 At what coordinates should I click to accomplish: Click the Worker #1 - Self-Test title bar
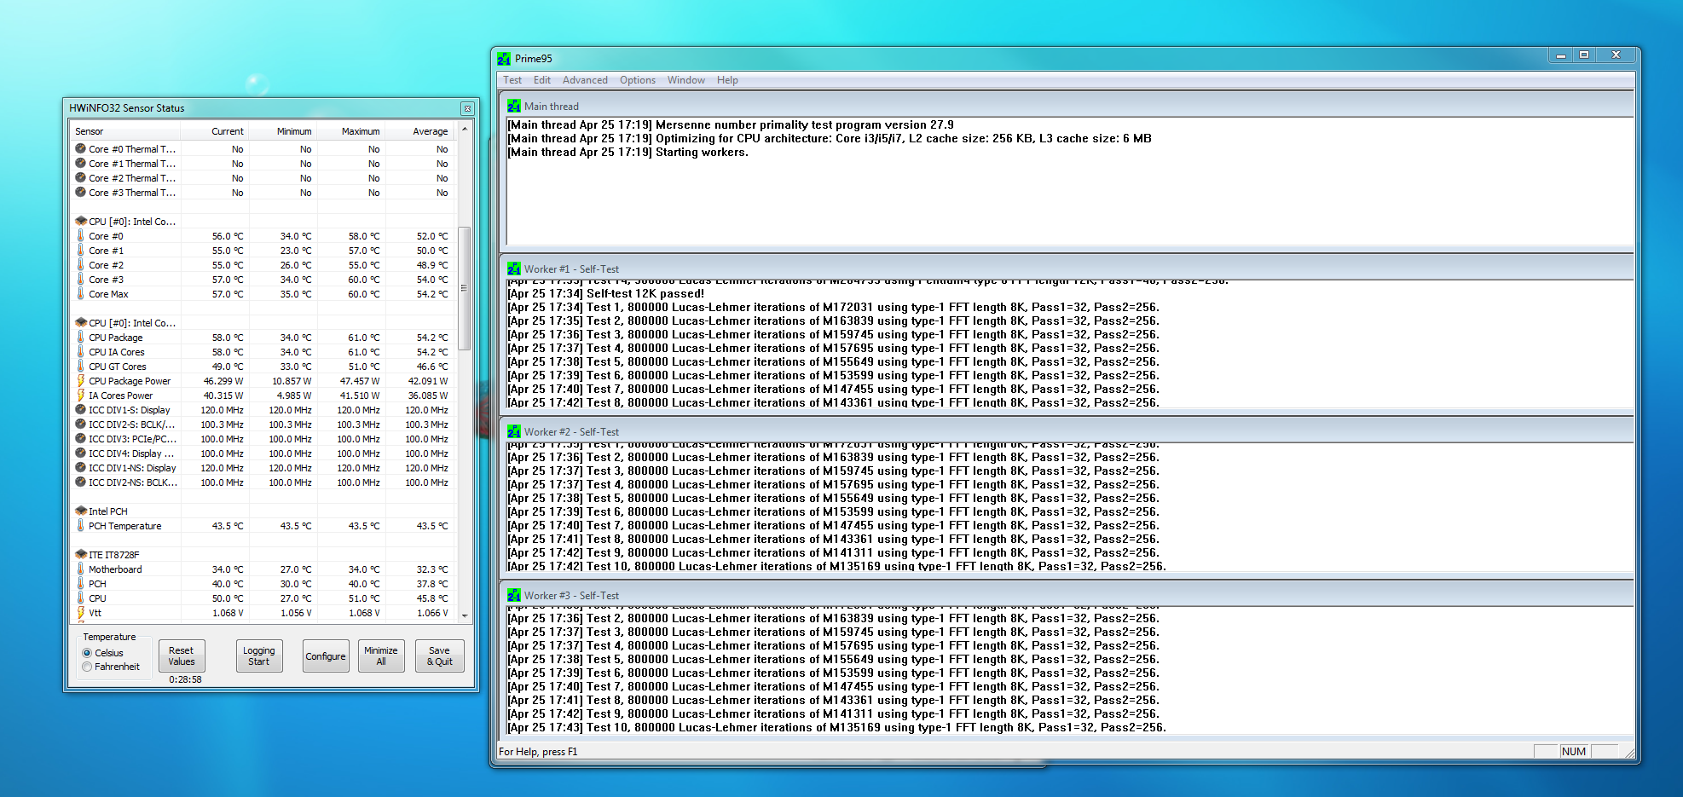(1067, 269)
